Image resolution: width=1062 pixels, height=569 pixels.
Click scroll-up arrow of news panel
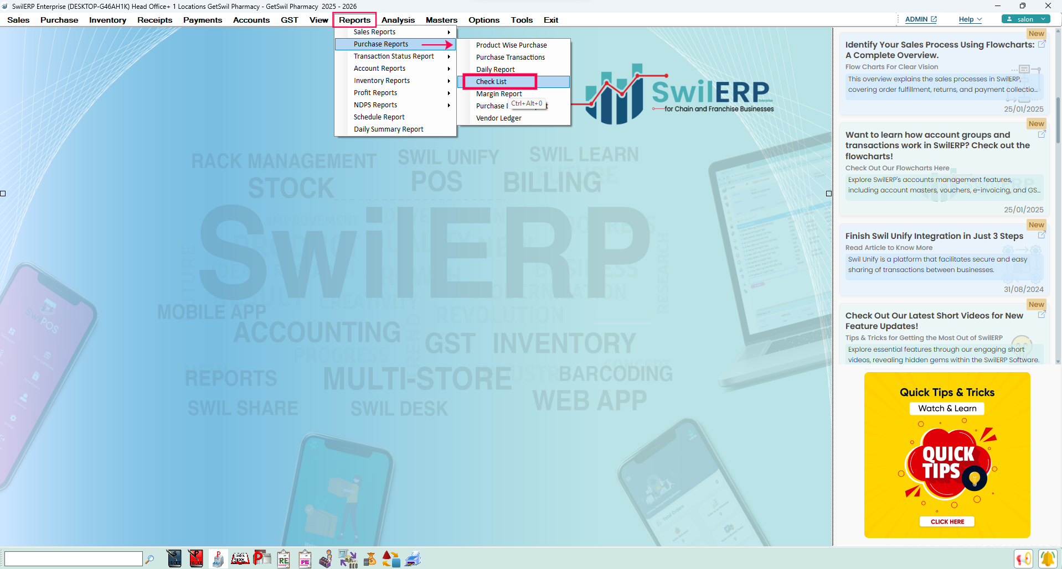click(x=1058, y=31)
